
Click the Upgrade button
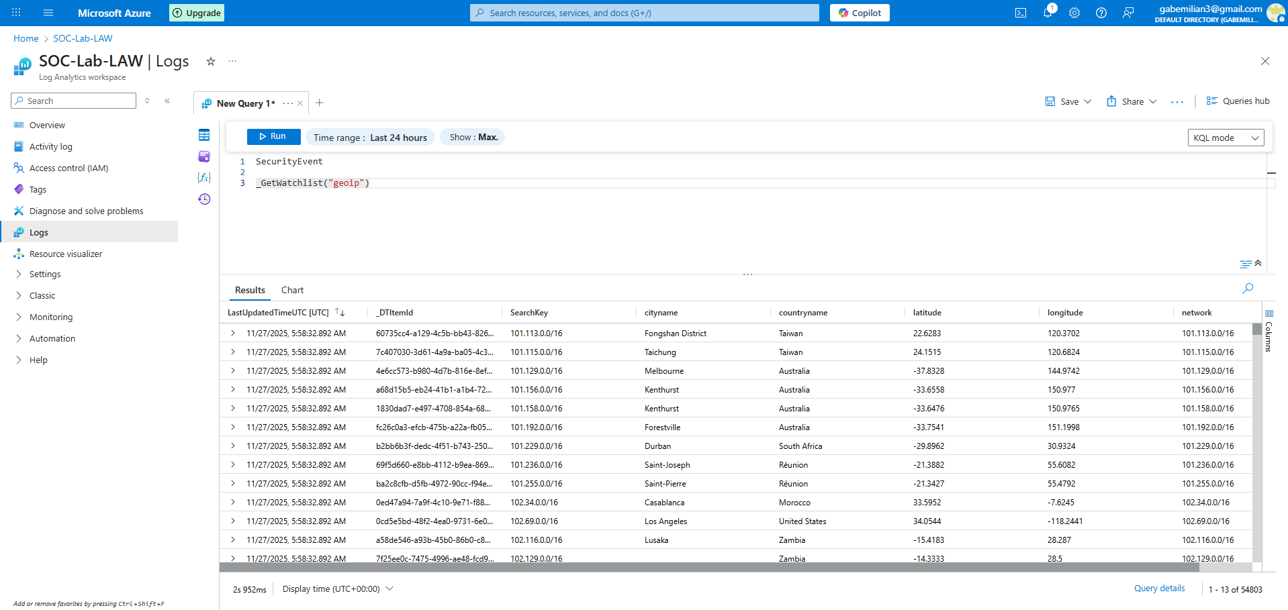[x=197, y=13]
